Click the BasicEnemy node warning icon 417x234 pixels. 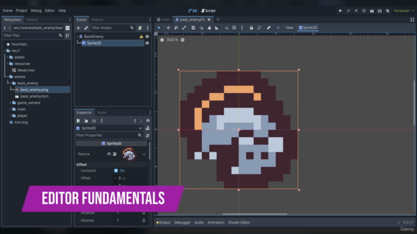[141, 36]
